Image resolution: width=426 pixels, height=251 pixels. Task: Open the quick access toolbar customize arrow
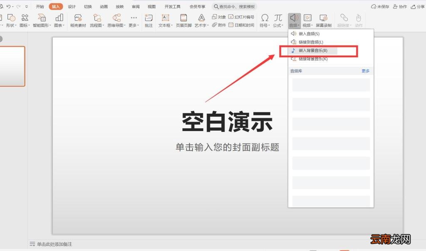pos(26,7)
